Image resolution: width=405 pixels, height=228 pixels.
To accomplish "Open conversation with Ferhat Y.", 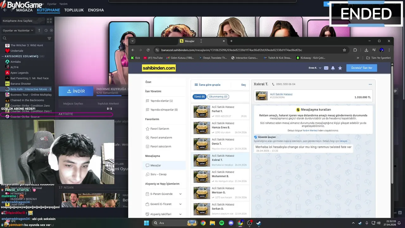I will click(x=220, y=111).
